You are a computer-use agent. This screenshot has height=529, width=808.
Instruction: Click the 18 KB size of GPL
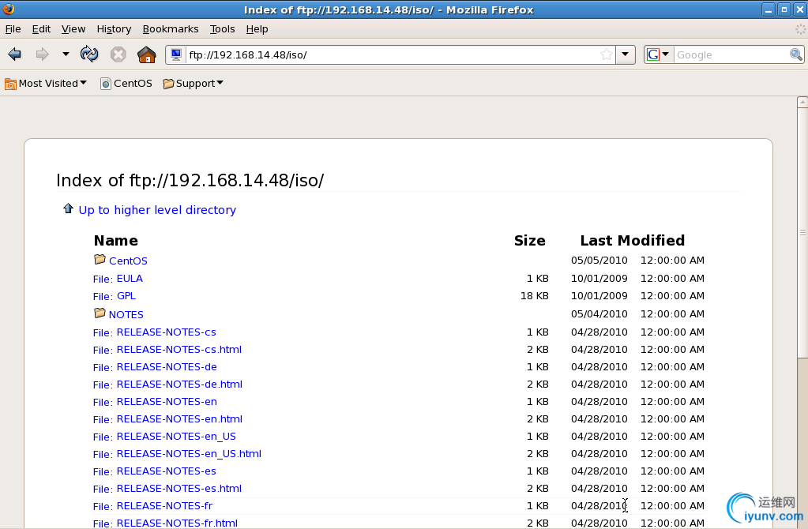tap(535, 296)
